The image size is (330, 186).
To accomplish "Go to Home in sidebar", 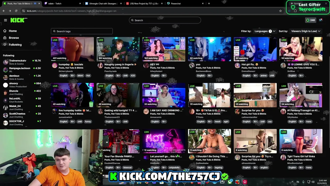I will (x=13, y=31).
